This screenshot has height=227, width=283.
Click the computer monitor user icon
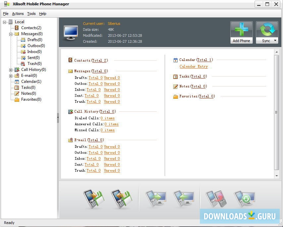pos(71,32)
